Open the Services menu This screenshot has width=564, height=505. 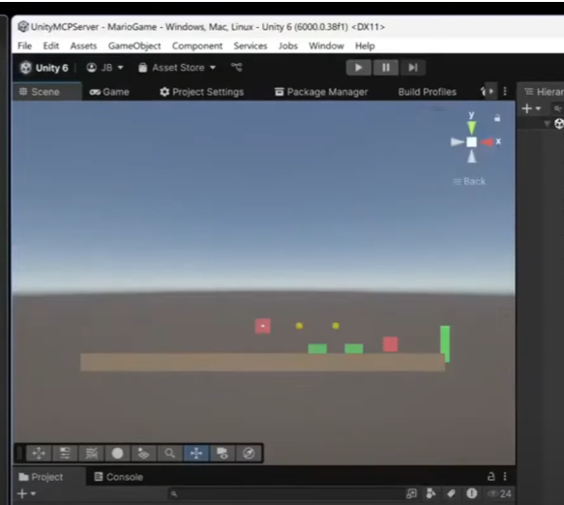pyautogui.click(x=251, y=46)
